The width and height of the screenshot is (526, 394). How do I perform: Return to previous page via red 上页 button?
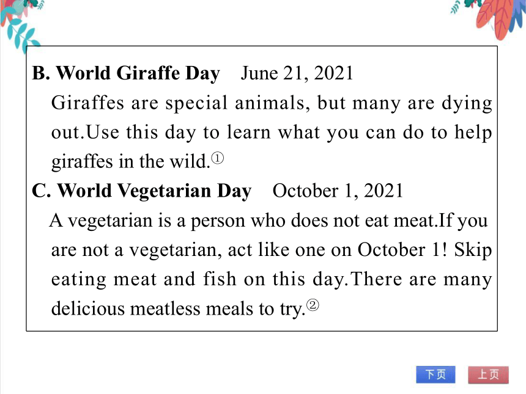click(x=488, y=374)
